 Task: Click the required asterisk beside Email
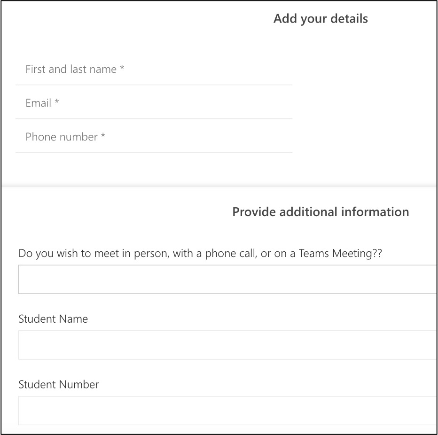[x=57, y=103]
